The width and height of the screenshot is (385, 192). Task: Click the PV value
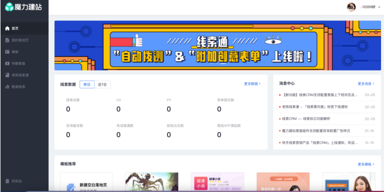169,109
